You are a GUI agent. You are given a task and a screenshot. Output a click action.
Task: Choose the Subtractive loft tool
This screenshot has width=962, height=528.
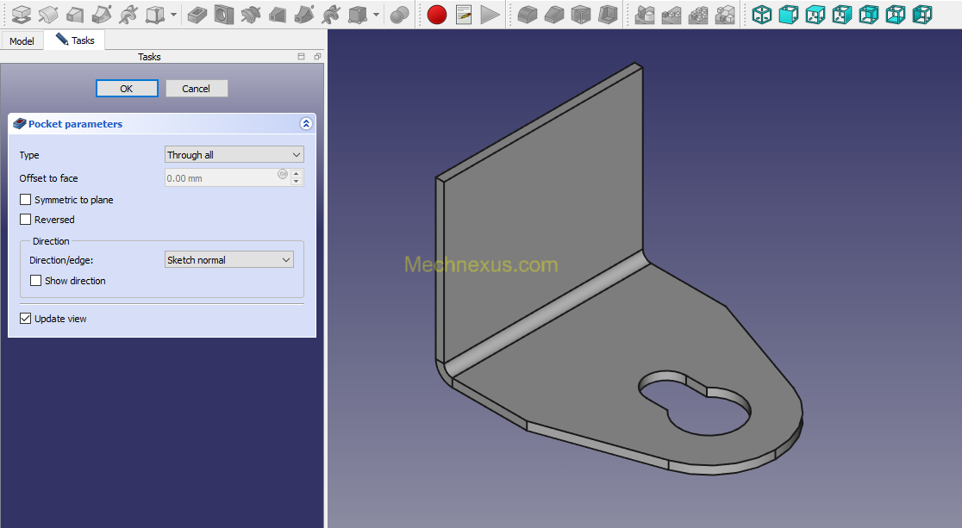coord(278,14)
